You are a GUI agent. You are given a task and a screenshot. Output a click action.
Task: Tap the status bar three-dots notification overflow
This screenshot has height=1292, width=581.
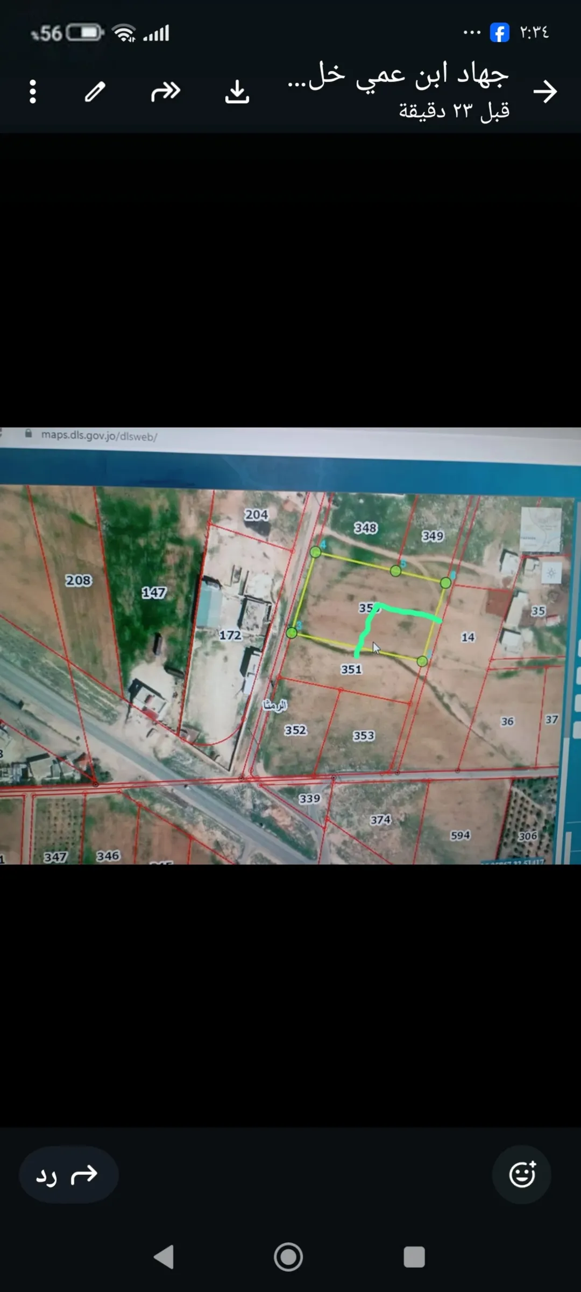click(472, 33)
